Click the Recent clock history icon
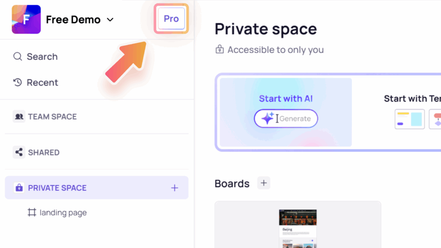The width and height of the screenshot is (441, 248). point(18,82)
